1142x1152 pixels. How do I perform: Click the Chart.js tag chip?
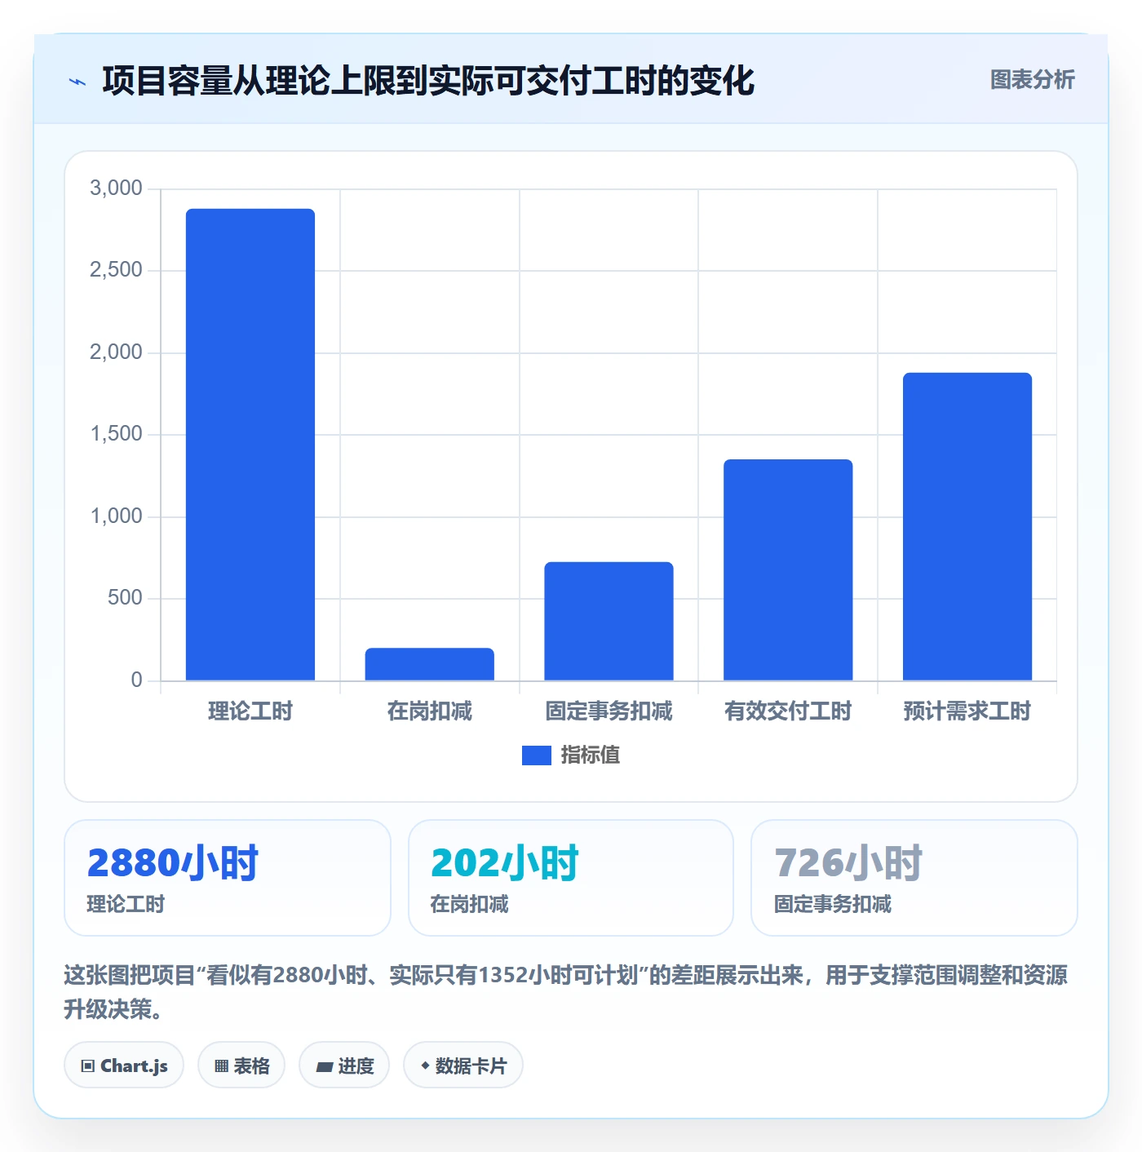pyautogui.click(x=124, y=1066)
